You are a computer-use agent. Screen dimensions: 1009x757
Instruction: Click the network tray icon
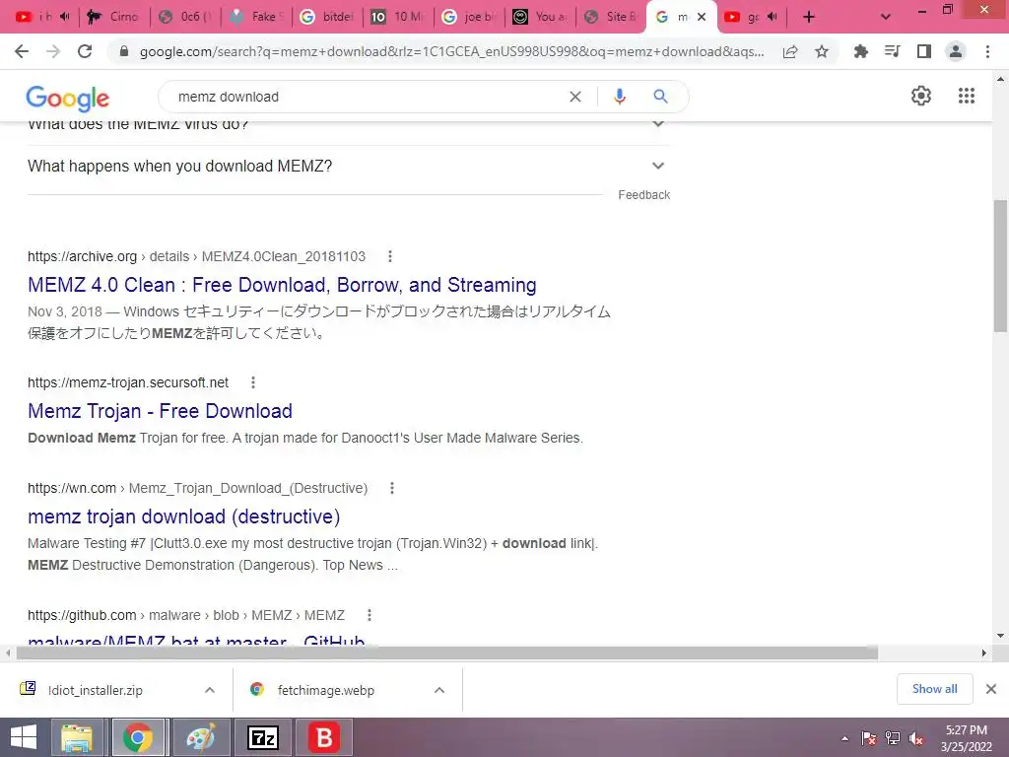pyautogui.click(x=893, y=738)
